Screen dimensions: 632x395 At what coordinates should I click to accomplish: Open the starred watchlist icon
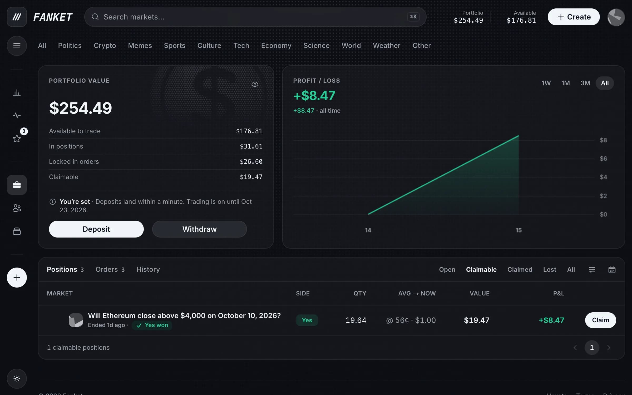point(17,139)
